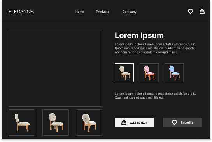212x142 pixels.
Task: Open the Company menu item
Action: pyautogui.click(x=130, y=12)
